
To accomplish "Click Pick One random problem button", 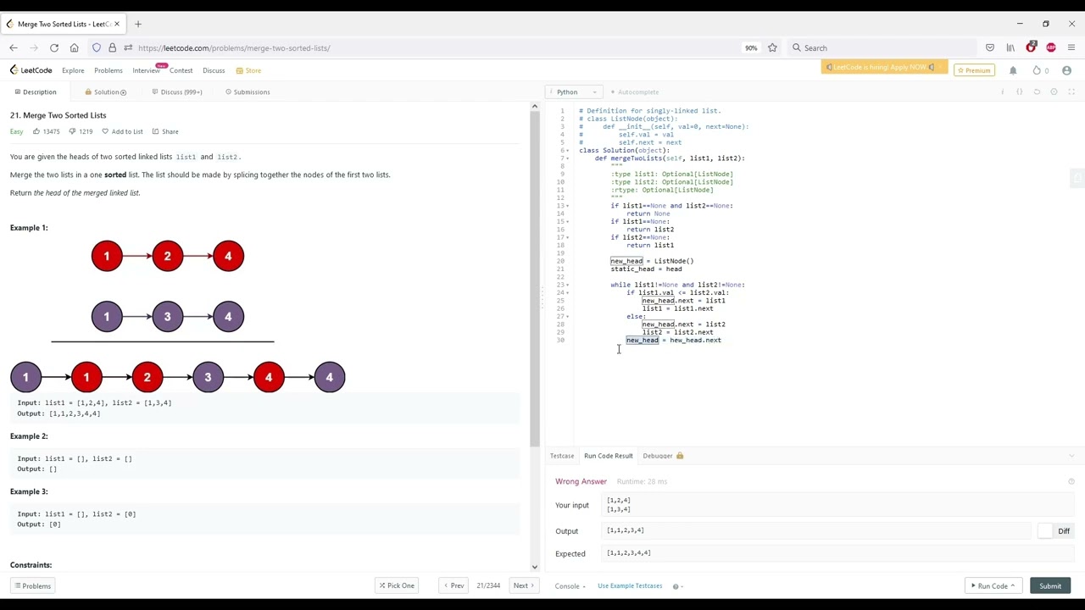I will [396, 586].
